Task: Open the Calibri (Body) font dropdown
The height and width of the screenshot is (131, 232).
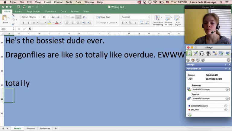Action: click(31, 17)
